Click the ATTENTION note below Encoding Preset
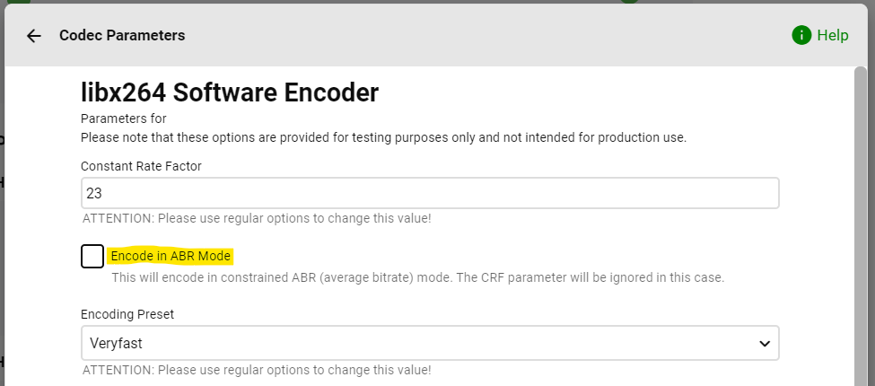The width and height of the screenshot is (875, 386). point(257,369)
